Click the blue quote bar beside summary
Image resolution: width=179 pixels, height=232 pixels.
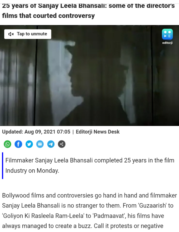3,166
